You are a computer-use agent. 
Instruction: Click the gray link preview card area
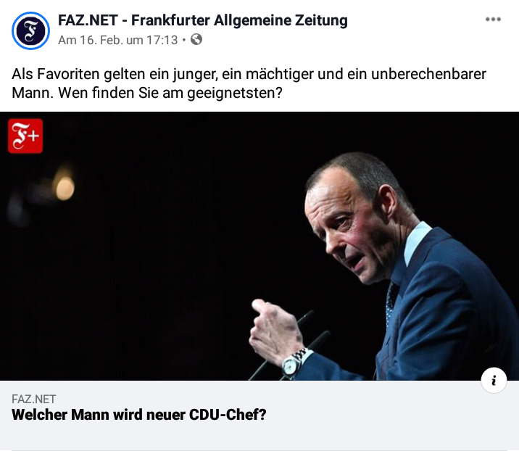click(x=259, y=415)
